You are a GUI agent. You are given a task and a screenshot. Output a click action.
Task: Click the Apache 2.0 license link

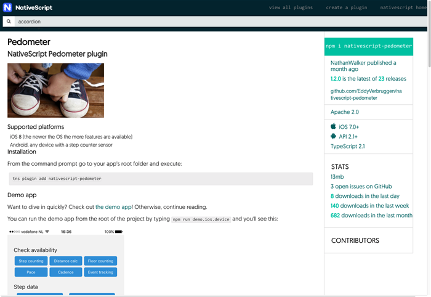click(x=344, y=112)
